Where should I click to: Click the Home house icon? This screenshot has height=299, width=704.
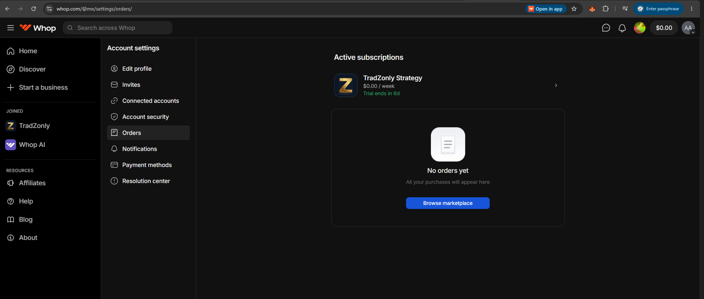point(11,51)
